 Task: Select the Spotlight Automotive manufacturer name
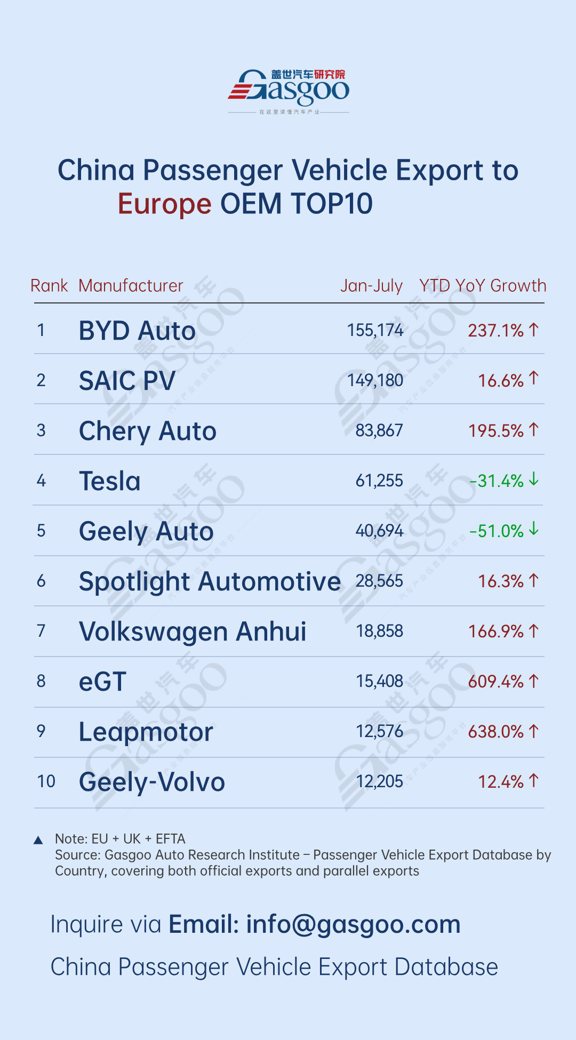210,581
